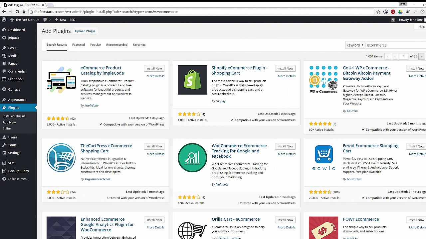Select the Search Results tab
The width and height of the screenshot is (426, 239).
(57, 45)
